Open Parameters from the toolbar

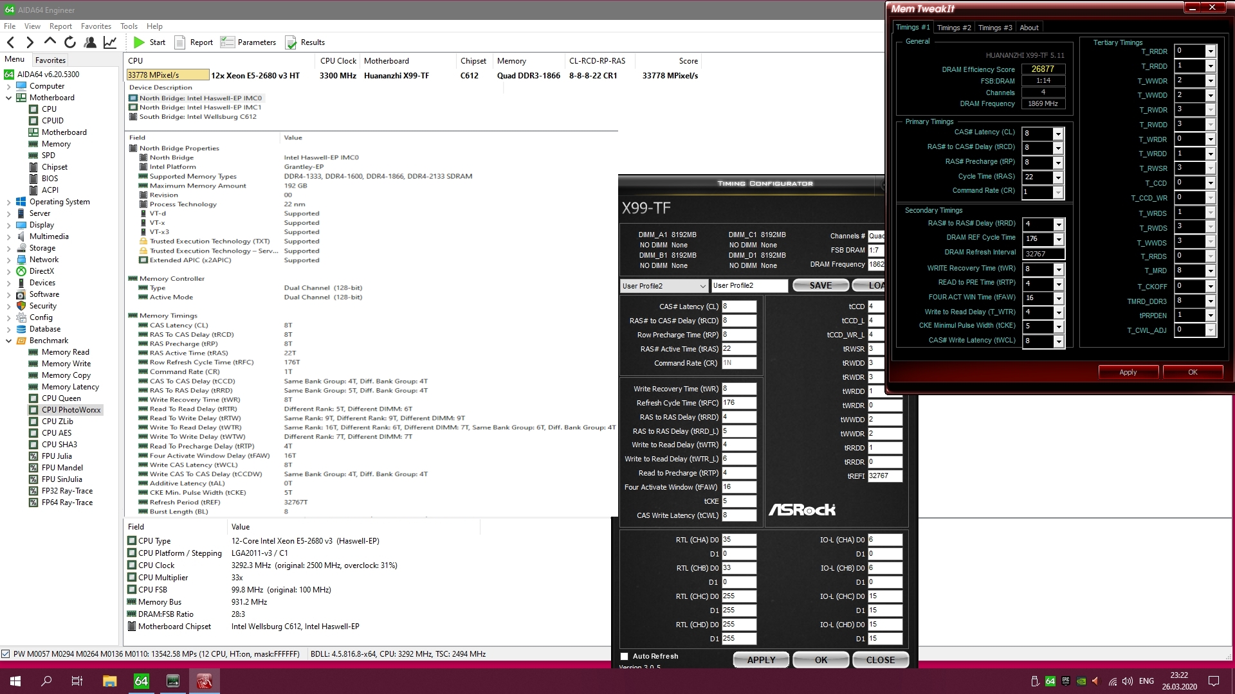(248, 42)
